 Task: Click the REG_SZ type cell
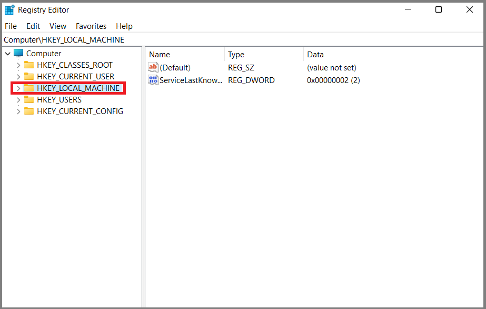pos(241,67)
